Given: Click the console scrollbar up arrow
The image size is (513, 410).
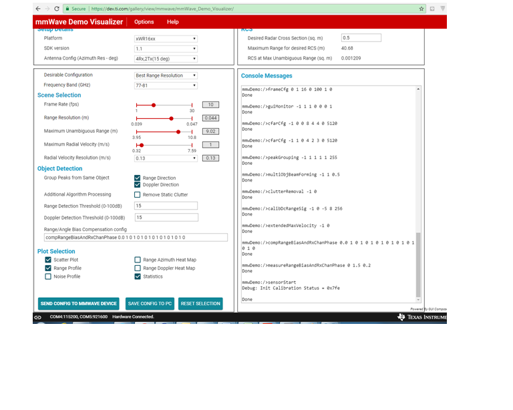Looking at the screenshot, I should click(x=418, y=89).
